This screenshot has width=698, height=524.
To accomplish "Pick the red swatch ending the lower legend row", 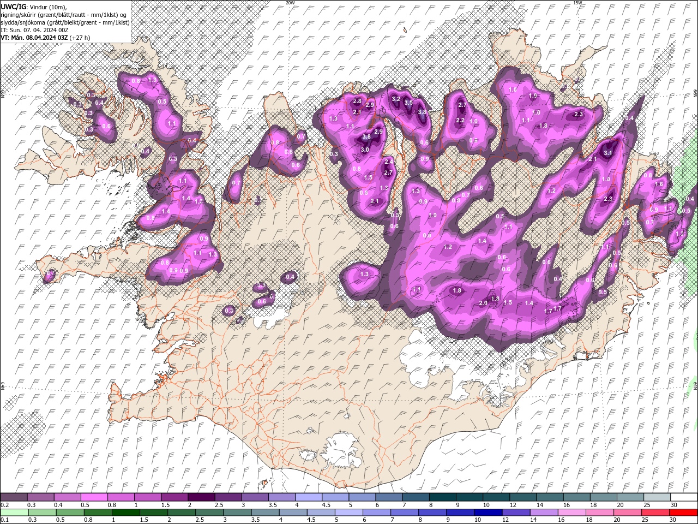I will [x=683, y=513].
